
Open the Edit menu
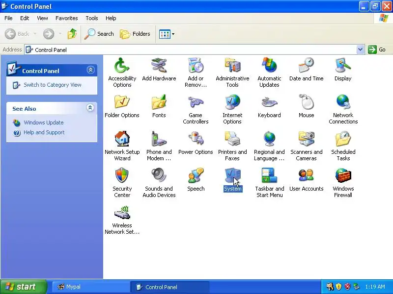pyautogui.click(x=25, y=18)
